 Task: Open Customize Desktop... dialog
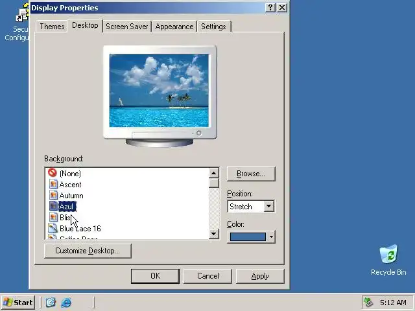tap(88, 251)
